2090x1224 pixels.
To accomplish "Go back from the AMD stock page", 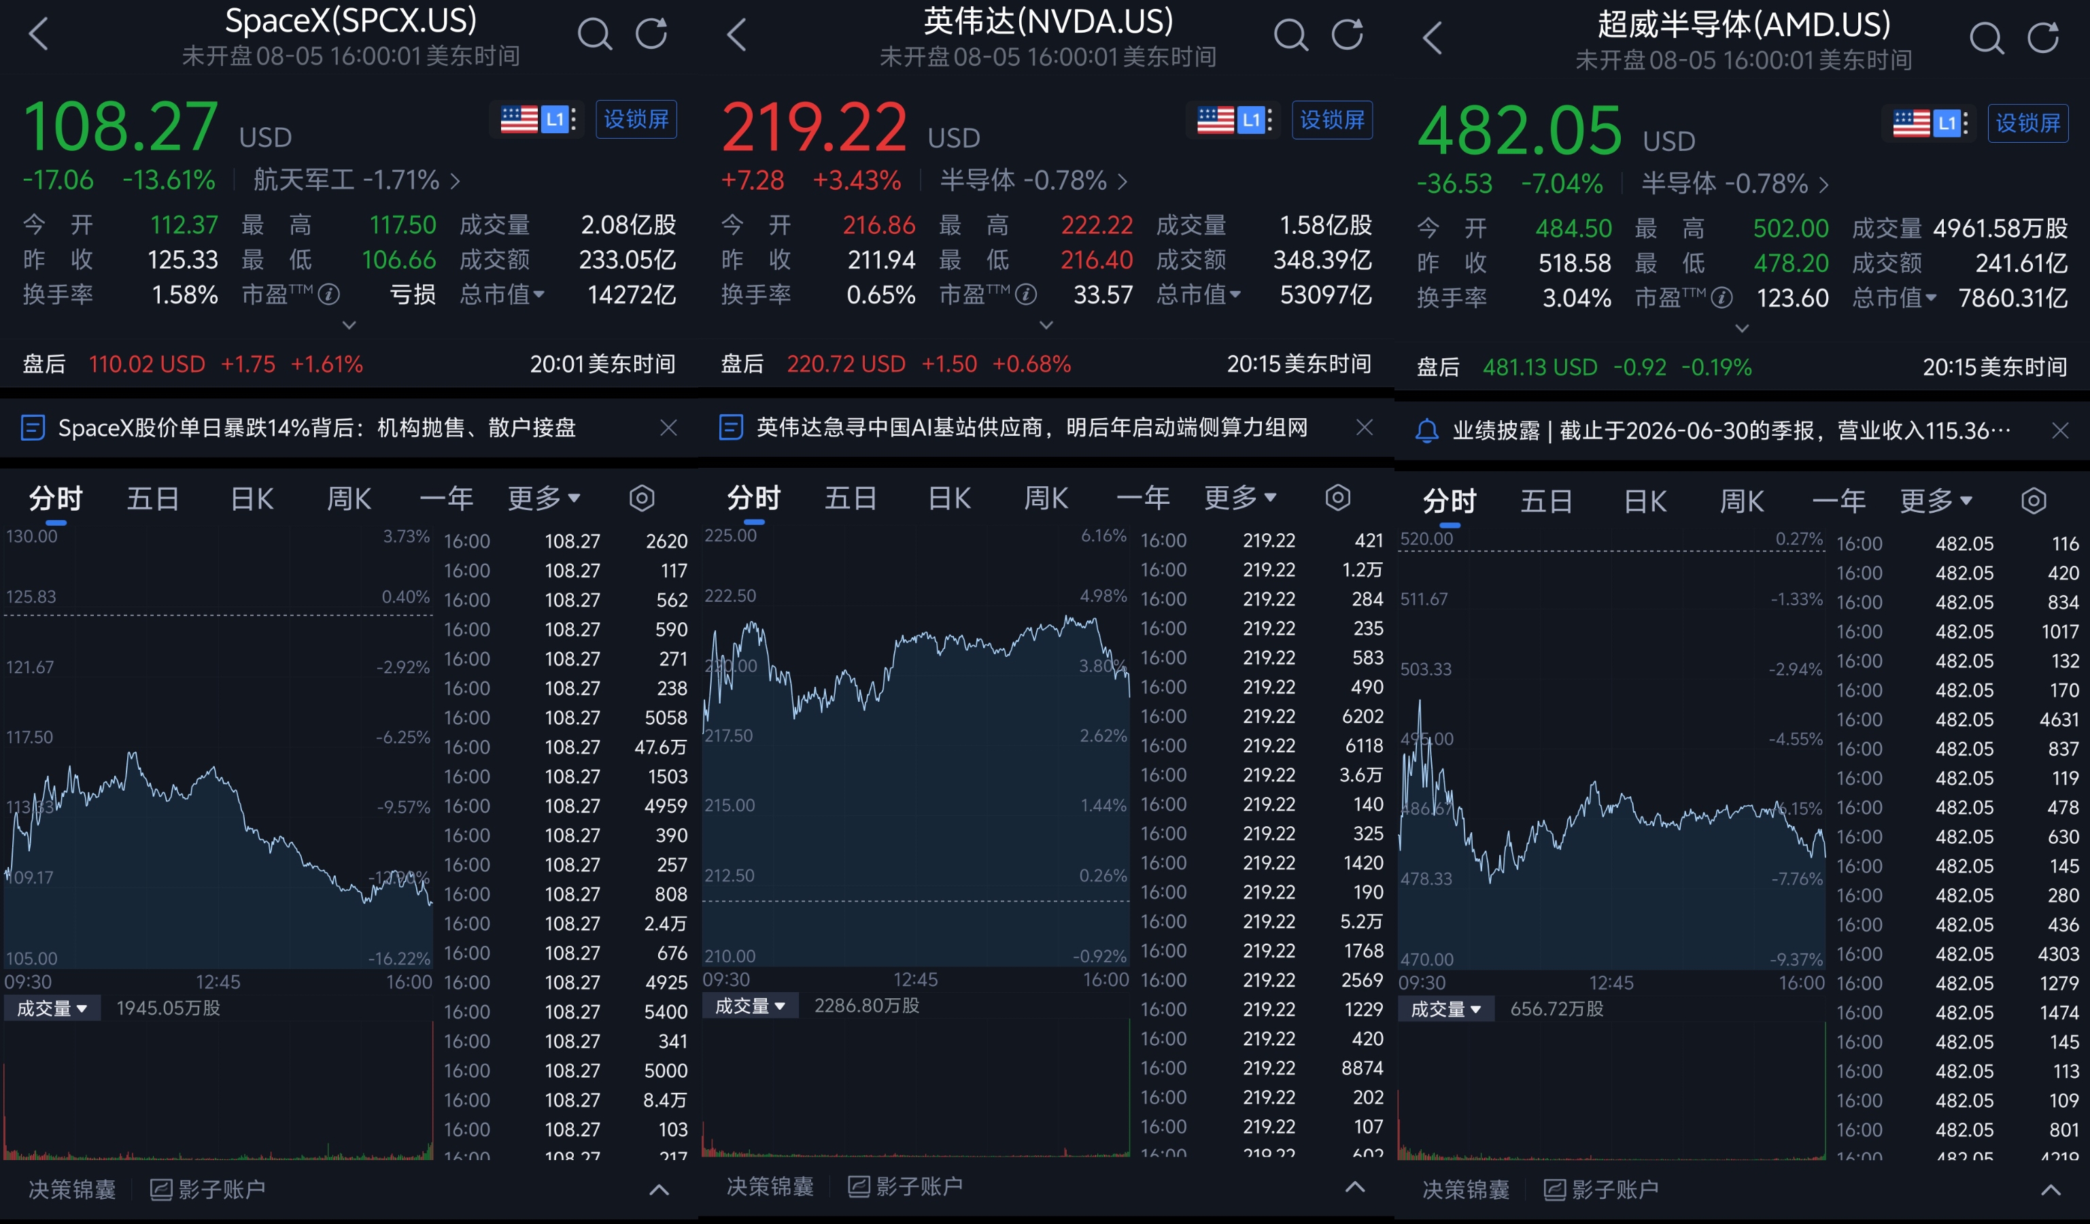I will pyautogui.click(x=1433, y=37).
